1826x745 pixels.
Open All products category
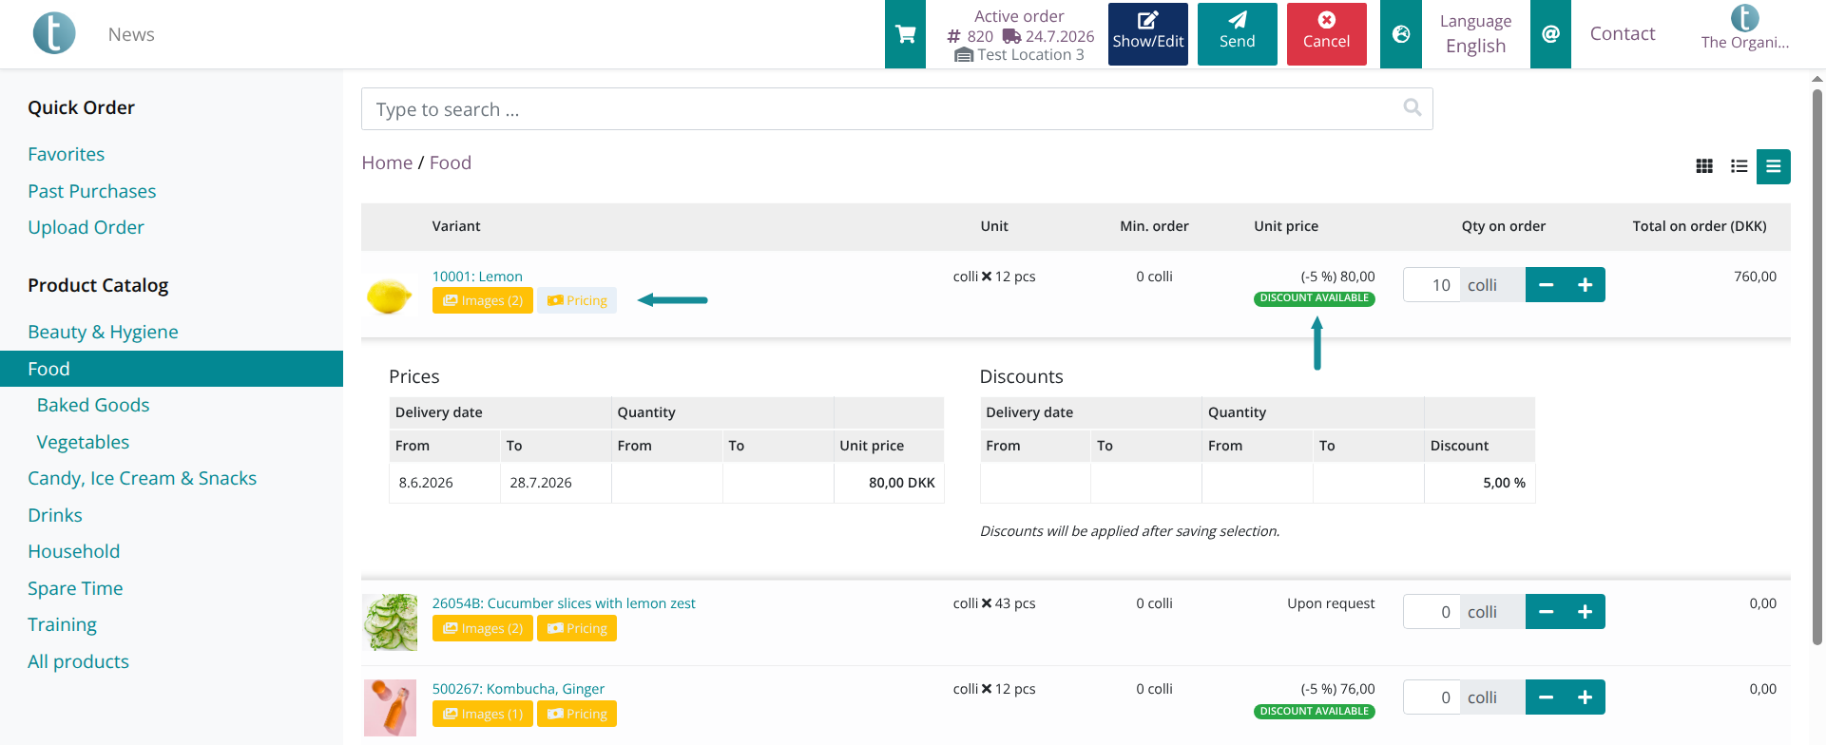click(78, 661)
